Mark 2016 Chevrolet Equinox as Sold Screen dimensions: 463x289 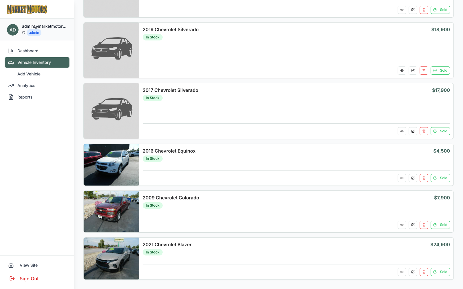coord(440,178)
